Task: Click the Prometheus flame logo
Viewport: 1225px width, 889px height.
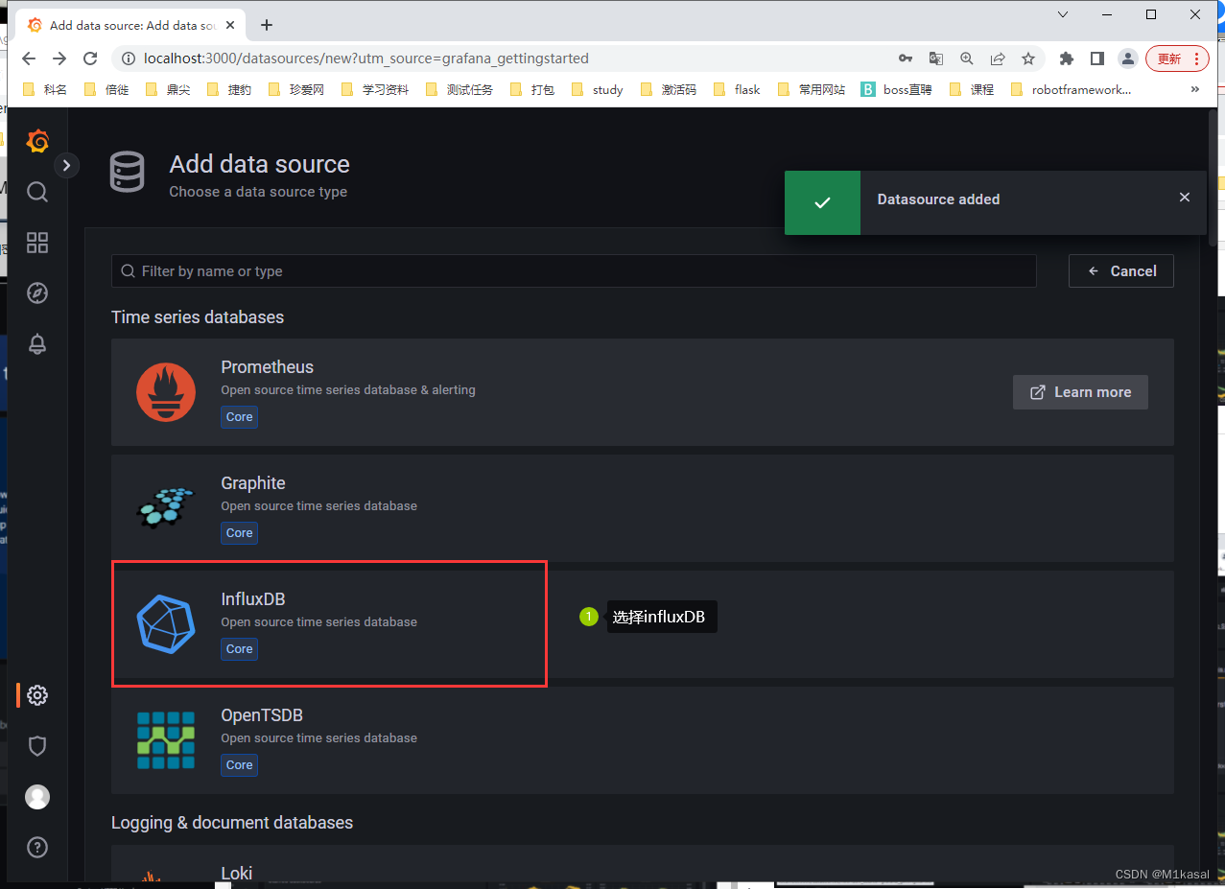Action: (166, 391)
